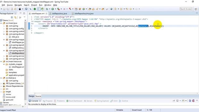Click the Spring profile dark circle toolbar icon
199x112 pixels.
click(x=20, y=9)
